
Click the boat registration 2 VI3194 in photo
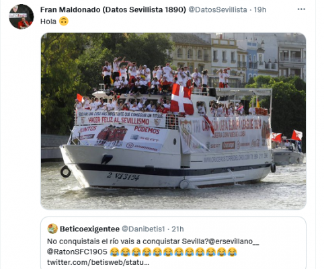pos(123,176)
